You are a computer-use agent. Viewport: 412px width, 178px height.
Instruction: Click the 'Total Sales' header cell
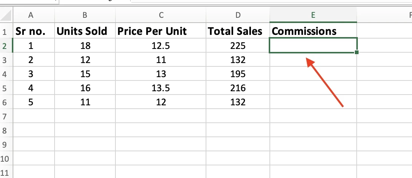click(x=238, y=31)
